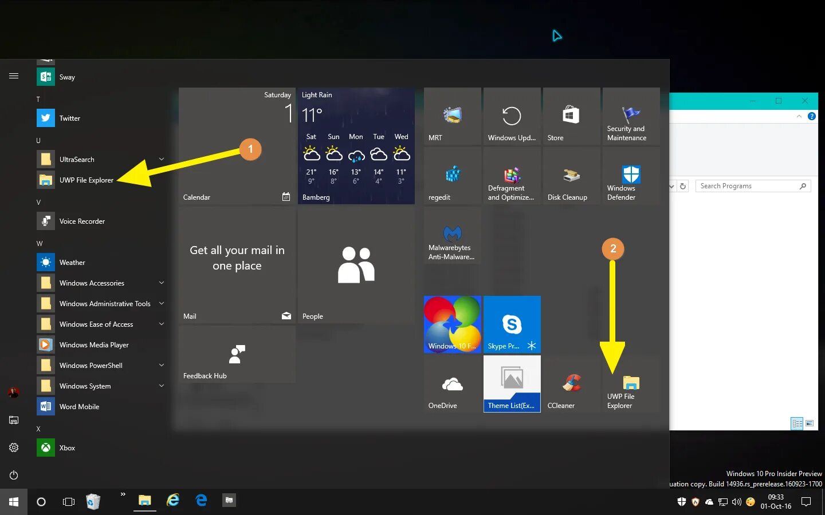This screenshot has width=825, height=515.
Task: Switch background window to details view
Action: click(797, 423)
